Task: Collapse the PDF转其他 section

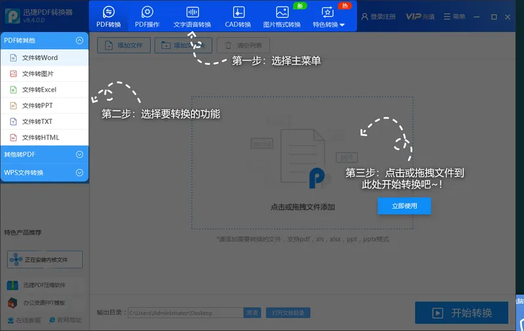Action: [x=79, y=41]
